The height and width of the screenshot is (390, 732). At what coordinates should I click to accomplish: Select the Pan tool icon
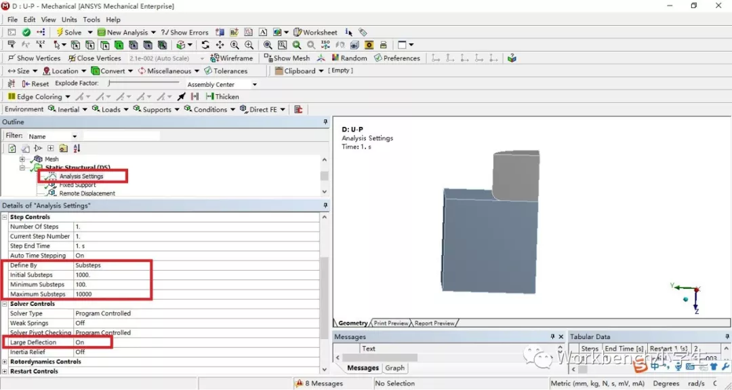click(x=220, y=45)
